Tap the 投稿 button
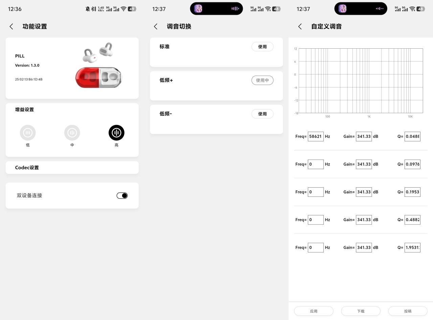Screen dimensions: 433x320 [x=408, y=311]
